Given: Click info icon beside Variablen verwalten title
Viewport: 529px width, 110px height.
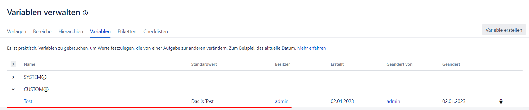Looking at the screenshot, I should [x=85, y=13].
